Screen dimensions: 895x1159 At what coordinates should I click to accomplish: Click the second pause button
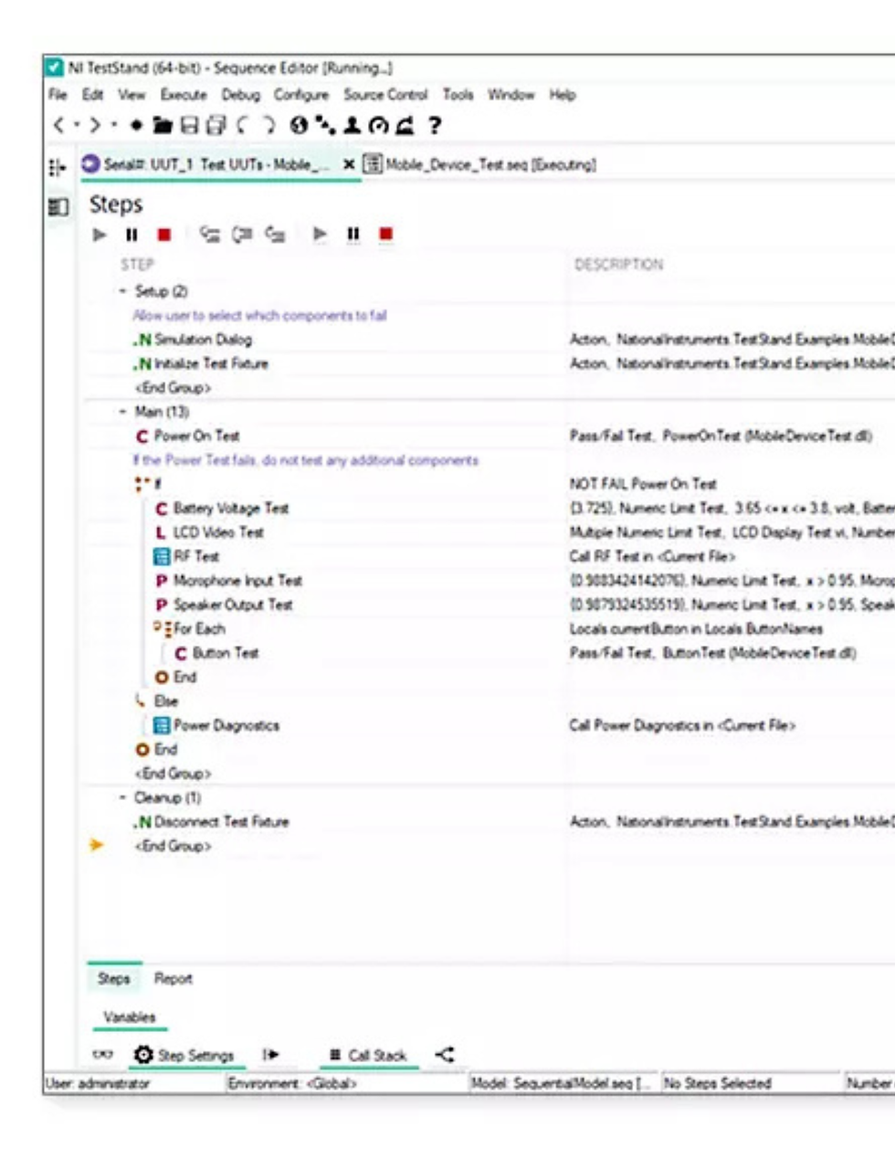coord(353,235)
